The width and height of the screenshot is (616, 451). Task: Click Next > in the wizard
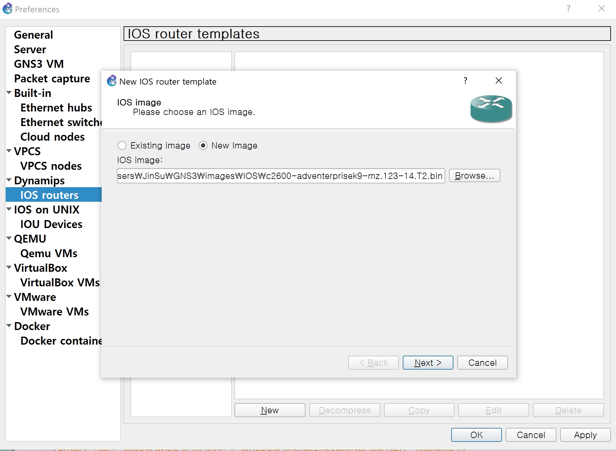(x=428, y=363)
